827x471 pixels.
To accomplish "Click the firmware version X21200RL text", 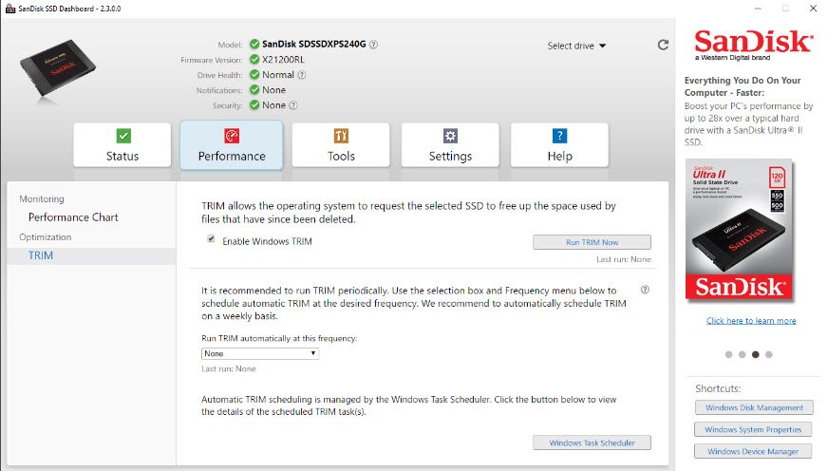I will tap(283, 60).
